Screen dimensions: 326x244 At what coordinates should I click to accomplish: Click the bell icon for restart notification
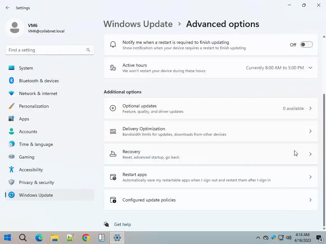click(x=113, y=44)
